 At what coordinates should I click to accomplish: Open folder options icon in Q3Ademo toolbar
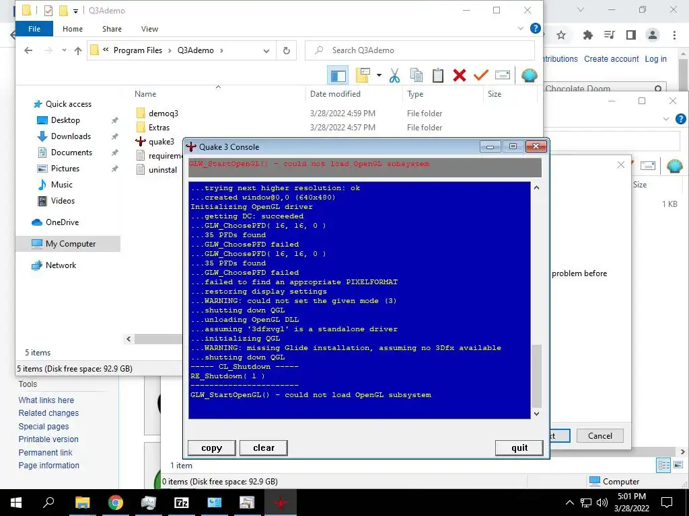(363, 75)
